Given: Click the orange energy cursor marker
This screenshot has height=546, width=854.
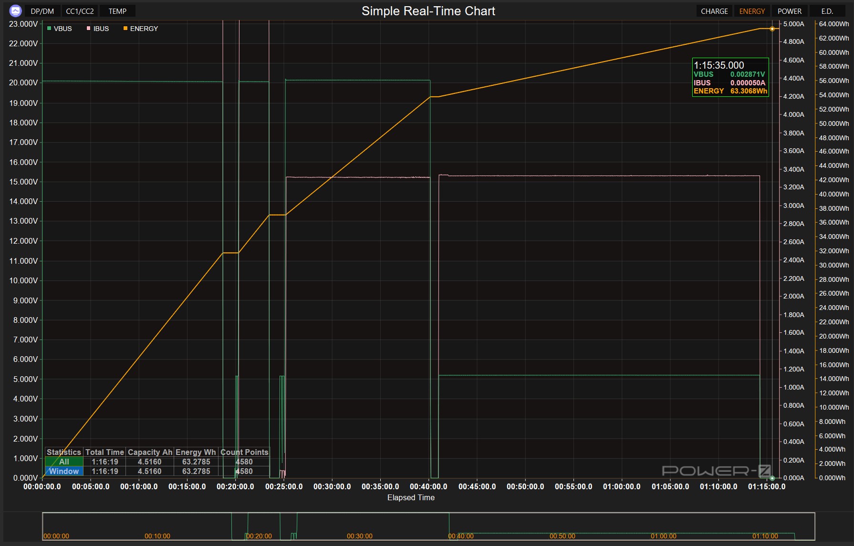Looking at the screenshot, I should coord(772,29).
